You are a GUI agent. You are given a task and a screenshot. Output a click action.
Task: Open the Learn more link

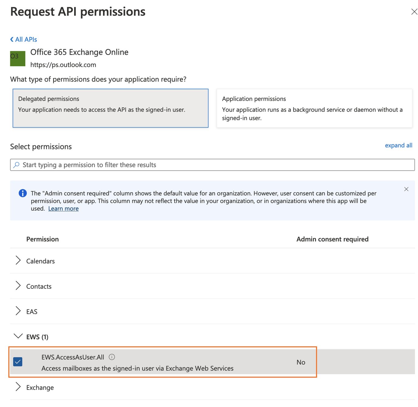(63, 209)
